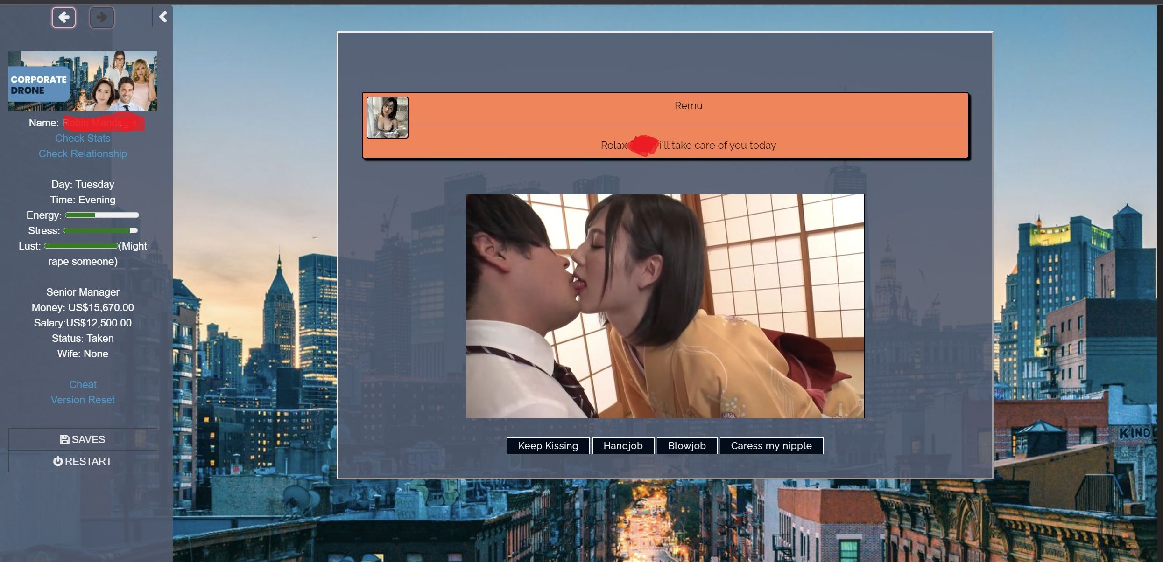The image size is (1163, 562).
Task: Click the scene image in the main panel
Action: click(665, 306)
